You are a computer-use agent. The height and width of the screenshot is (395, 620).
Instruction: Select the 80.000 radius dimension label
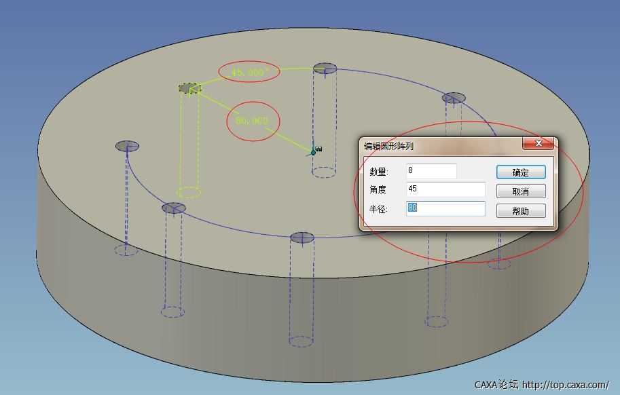(x=252, y=120)
